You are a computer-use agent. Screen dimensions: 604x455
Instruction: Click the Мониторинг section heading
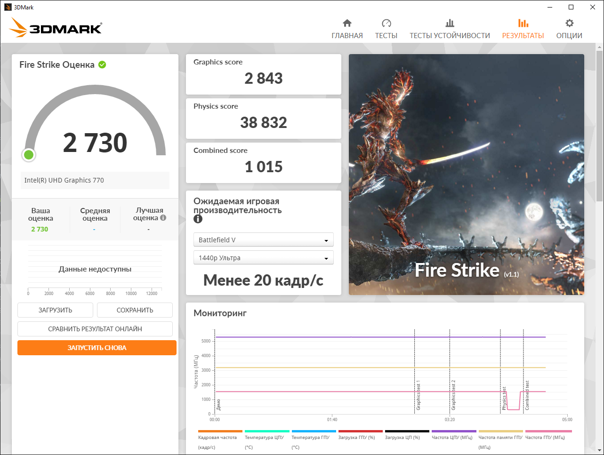220,313
